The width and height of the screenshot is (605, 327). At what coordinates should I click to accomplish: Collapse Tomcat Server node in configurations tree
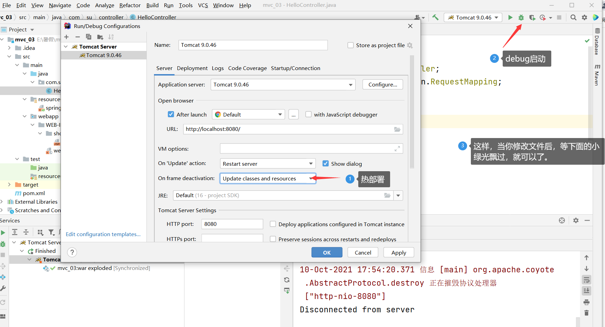66,46
